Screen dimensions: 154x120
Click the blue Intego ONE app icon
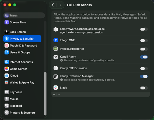[x=56, y=40]
